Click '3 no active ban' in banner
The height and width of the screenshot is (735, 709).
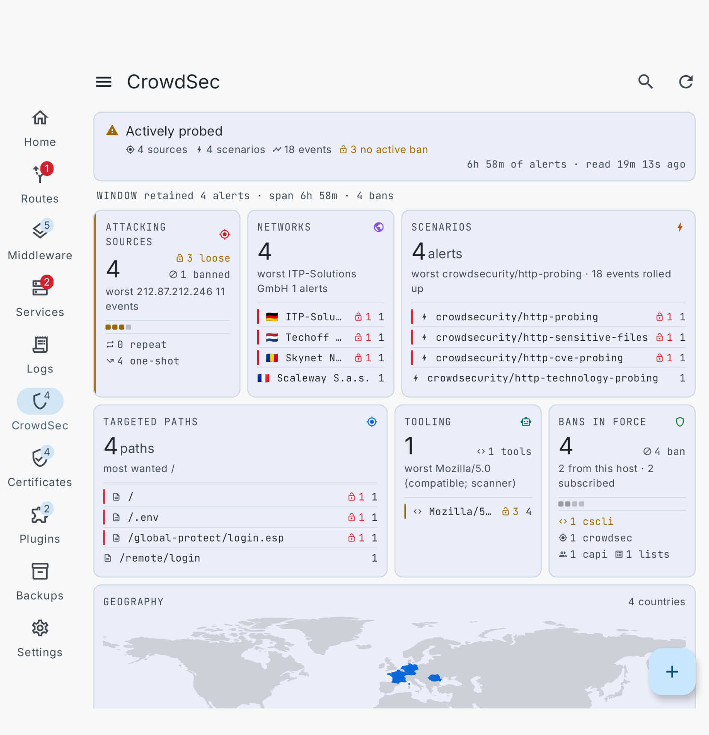pyautogui.click(x=384, y=149)
